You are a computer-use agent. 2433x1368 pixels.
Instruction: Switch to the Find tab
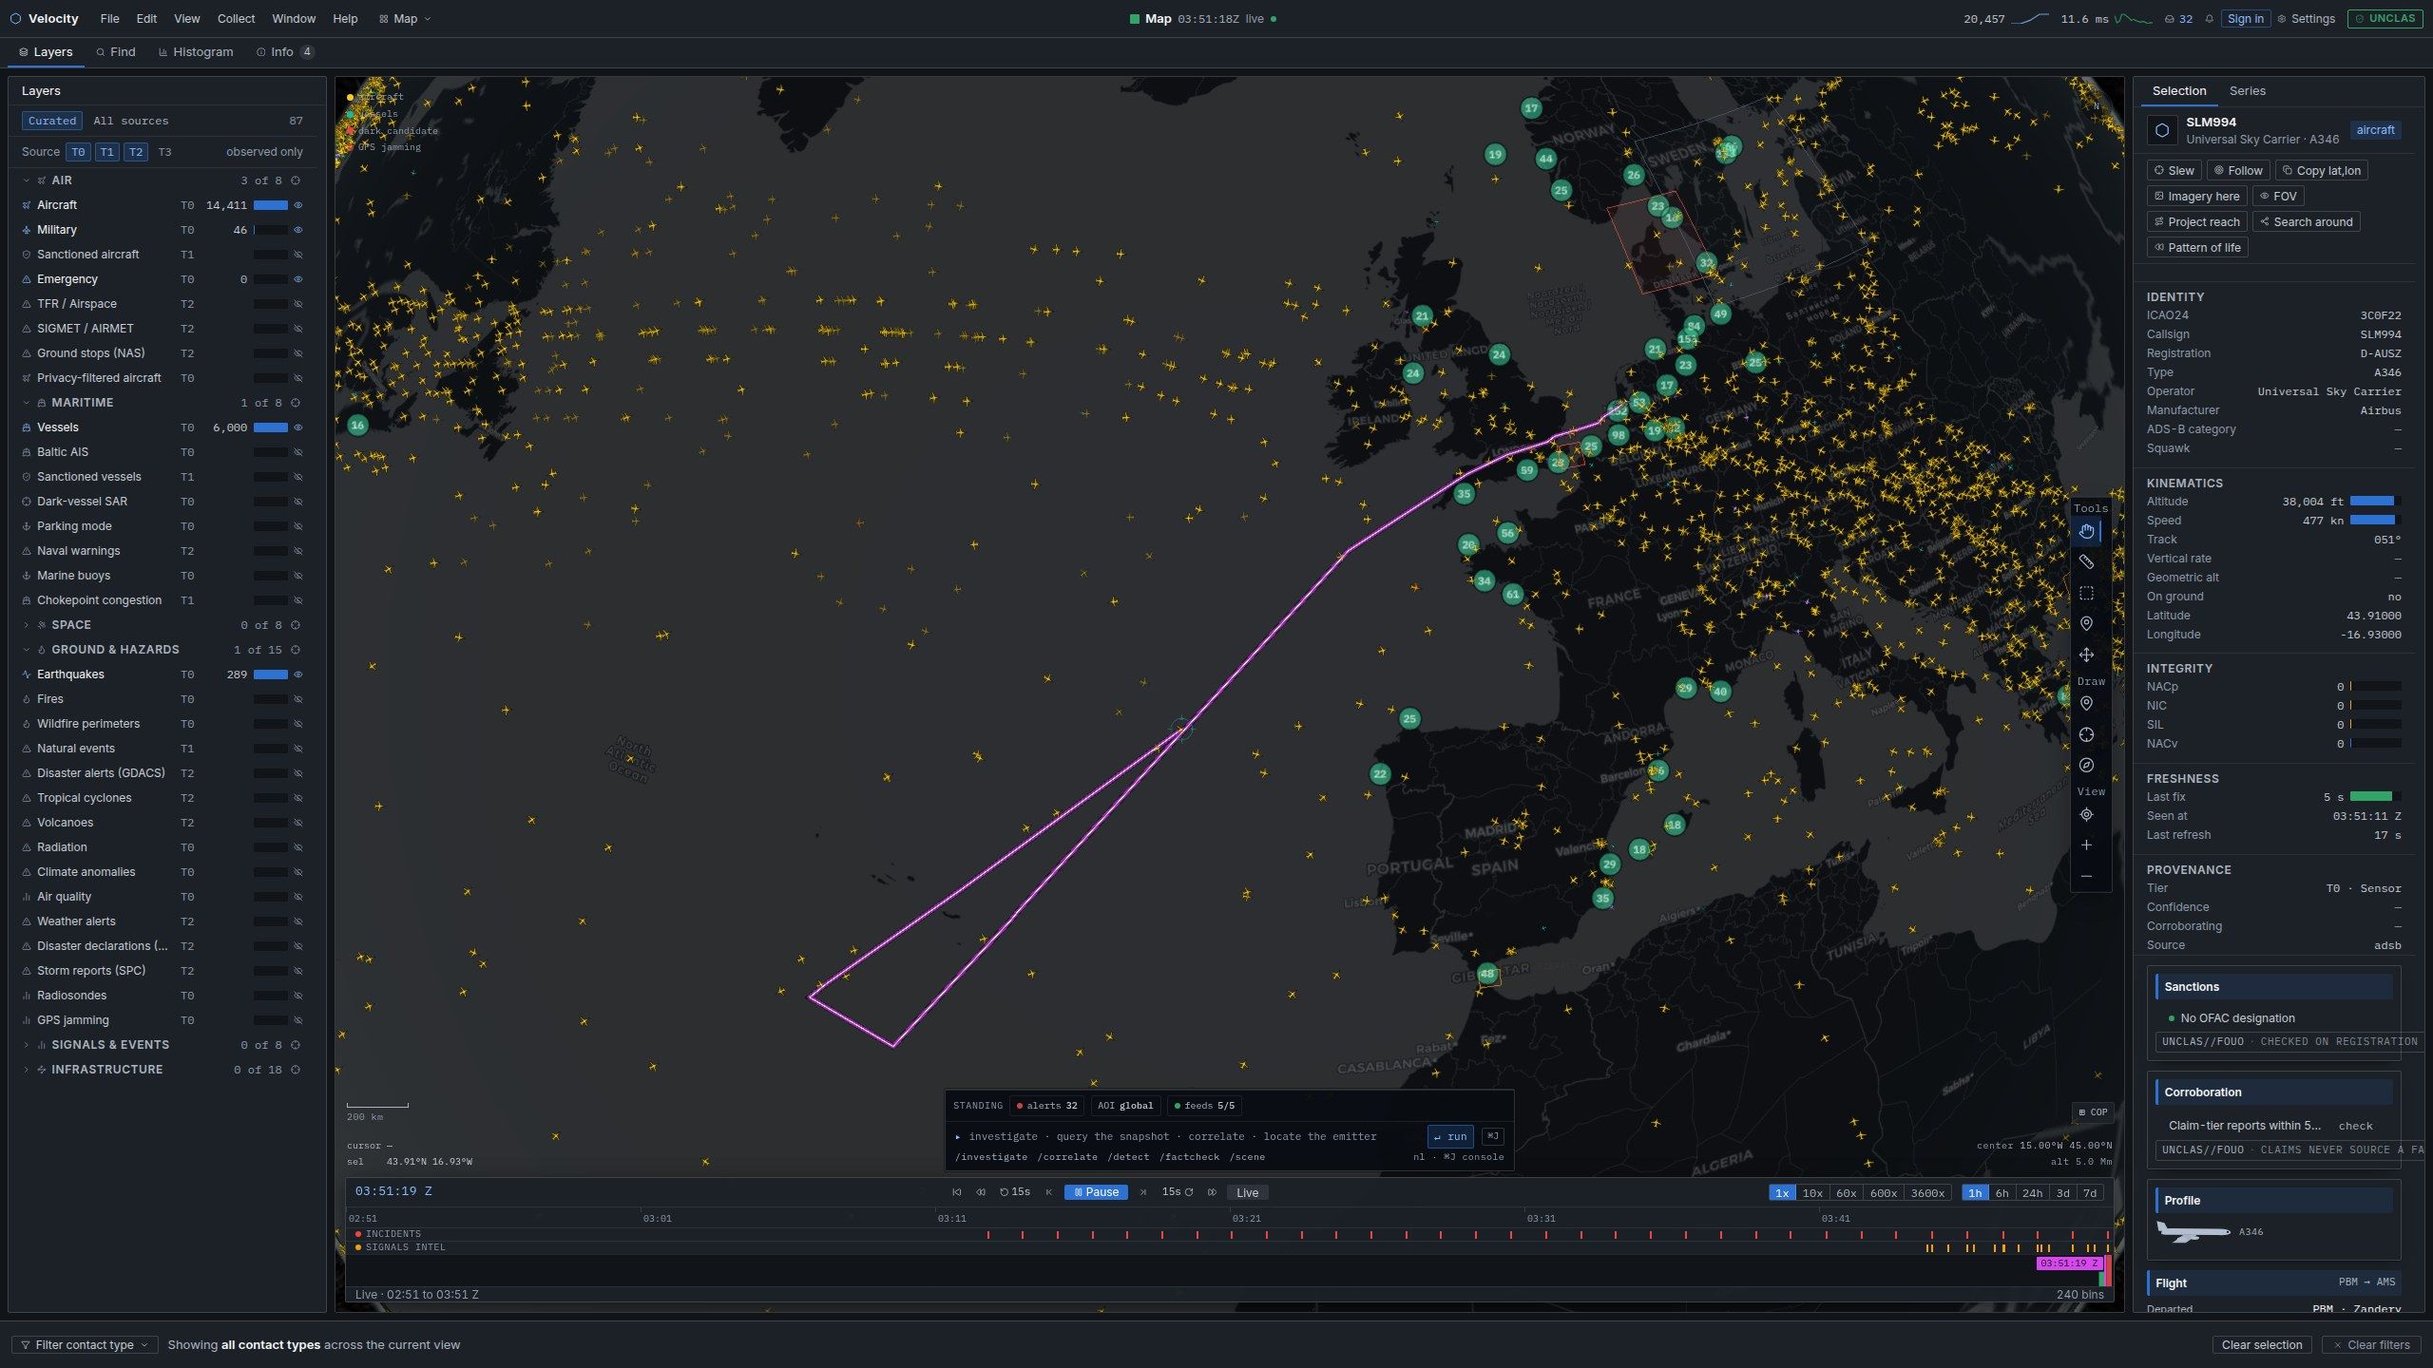(x=116, y=52)
